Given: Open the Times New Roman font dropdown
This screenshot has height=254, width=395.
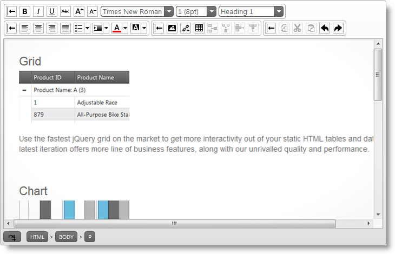Looking at the screenshot, I should 169,11.
